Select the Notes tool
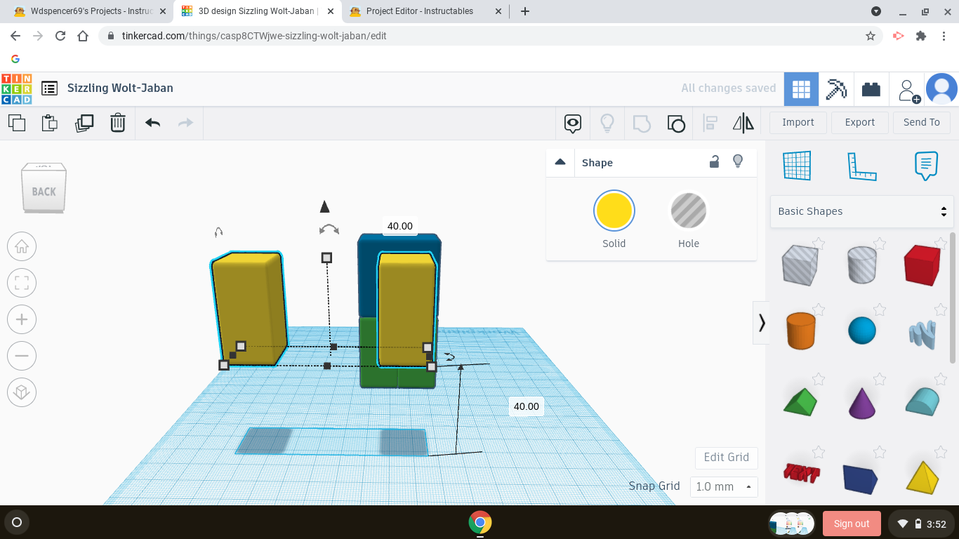 926,166
